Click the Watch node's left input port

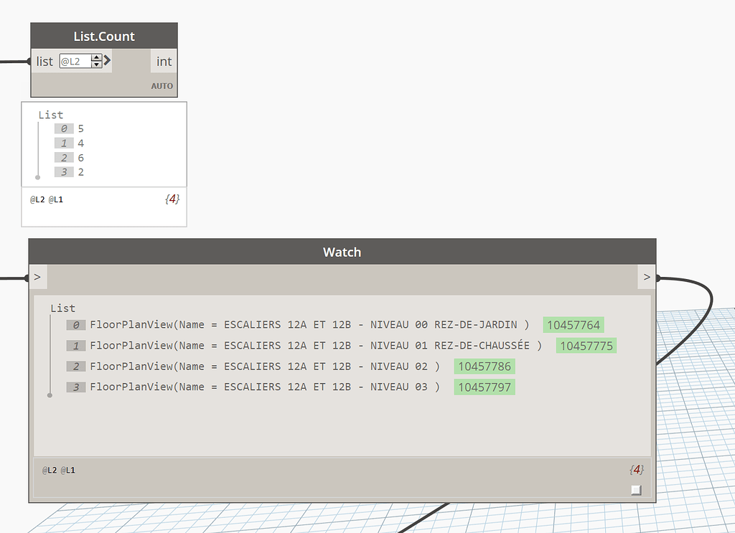pos(36,276)
